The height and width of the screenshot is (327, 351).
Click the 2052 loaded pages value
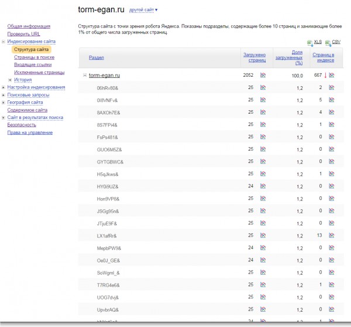point(248,75)
